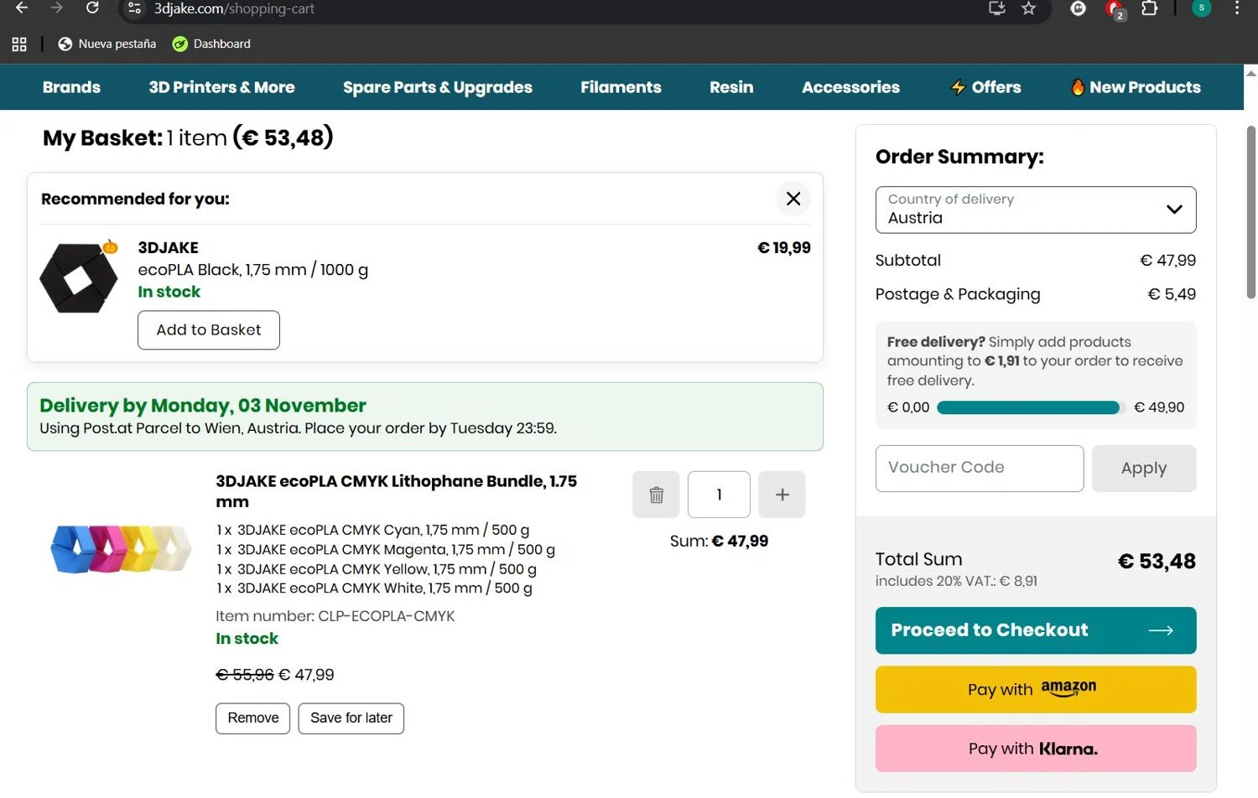The image size is (1258, 798).
Task: Click 'Sum: € 47,99' text
Action: pos(719,541)
